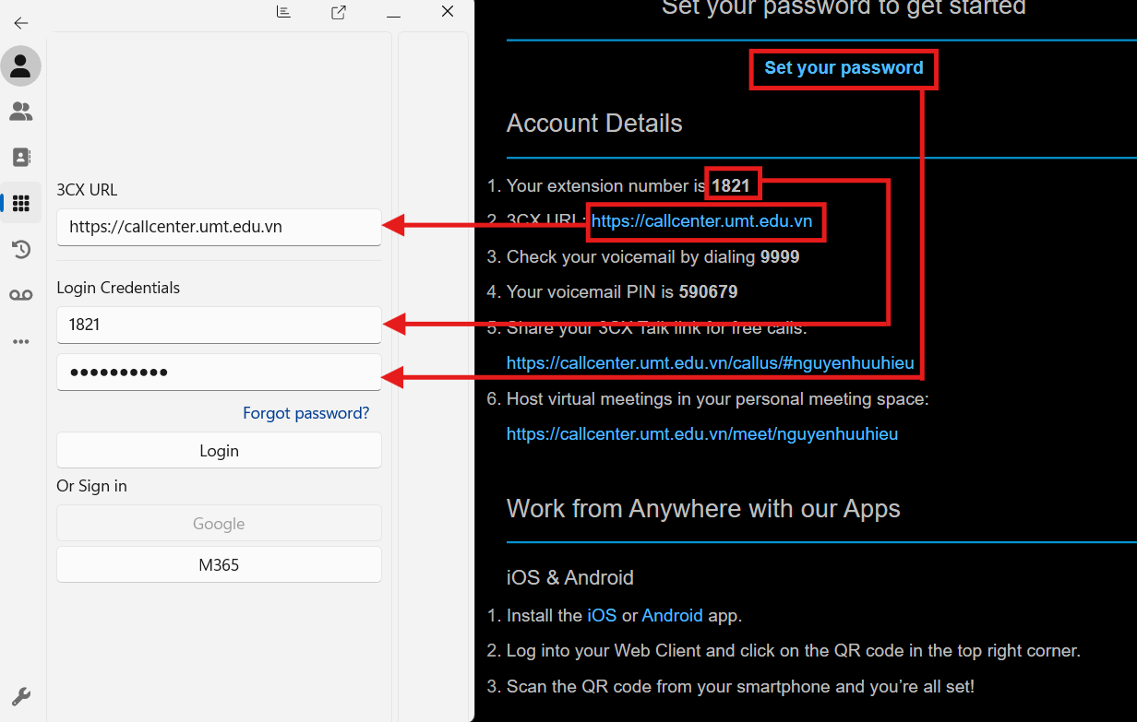Click the iOS app link

point(602,615)
